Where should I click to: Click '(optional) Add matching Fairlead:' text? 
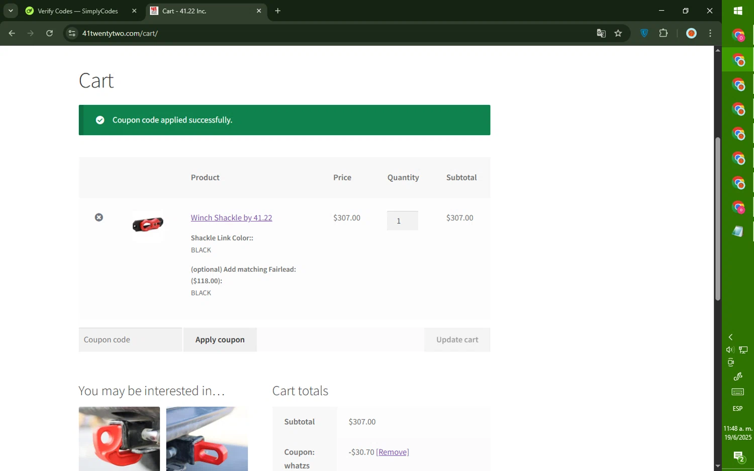tap(243, 270)
